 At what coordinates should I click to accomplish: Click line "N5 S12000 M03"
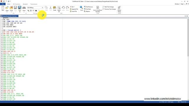[x=10, y=26]
